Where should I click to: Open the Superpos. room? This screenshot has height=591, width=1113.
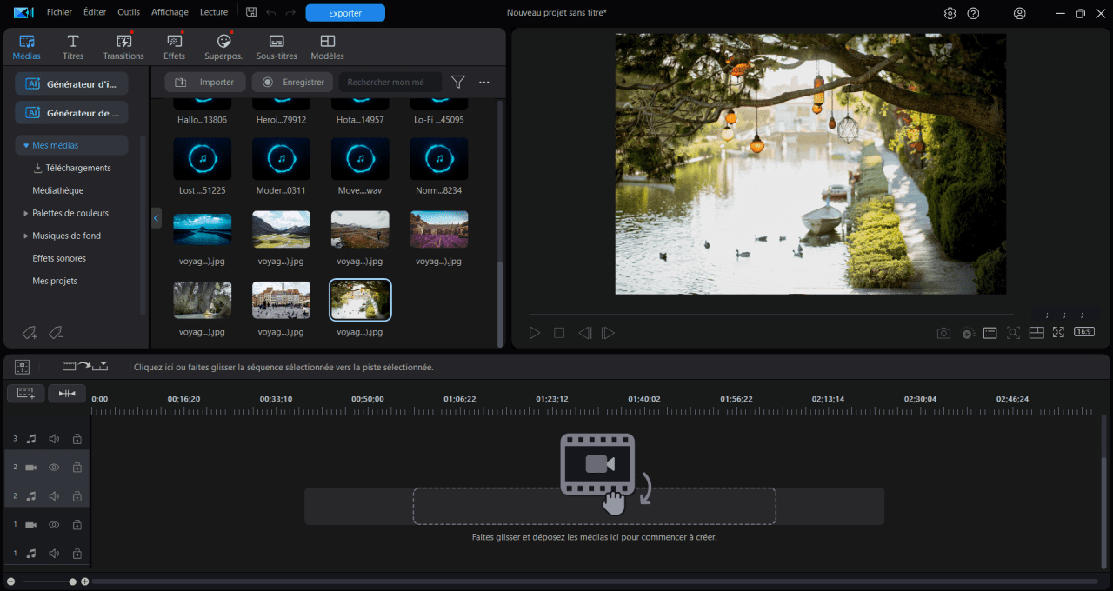[223, 47]
